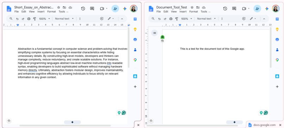
Task: Click the Short_Essay_on_Abstrac... title
Action: 34,7
